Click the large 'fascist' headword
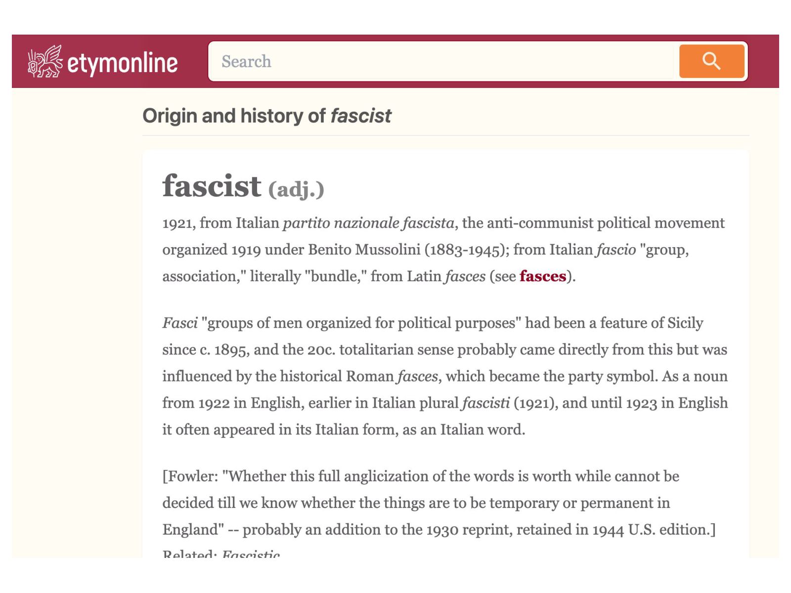This screenshot has height=593, width=791. tap(212, 186)
